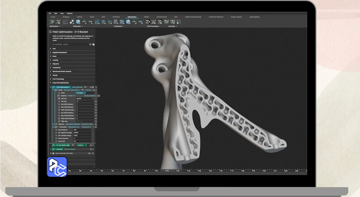This screenshot has width=360, height=197.
Task: Remove the FE Mesh chip with its X
Action: (85, 93)
